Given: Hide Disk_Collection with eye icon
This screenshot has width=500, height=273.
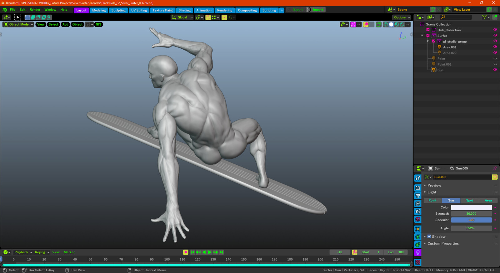Looking at the screenshot, I should point(495,30).
